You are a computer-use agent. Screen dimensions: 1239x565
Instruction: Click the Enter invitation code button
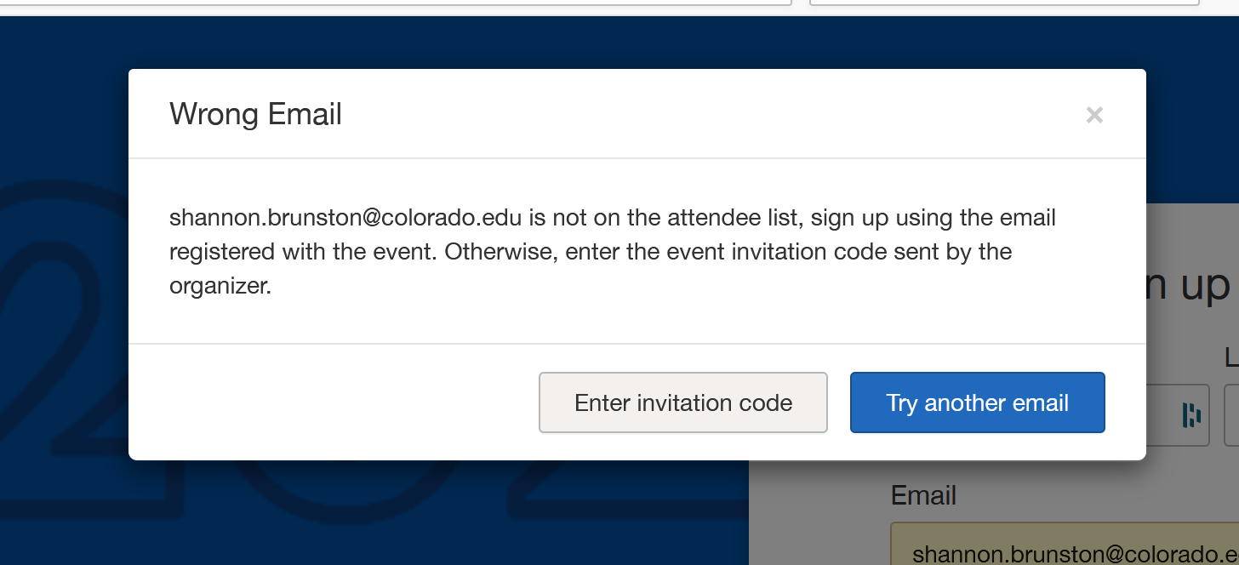coord(683,402)
